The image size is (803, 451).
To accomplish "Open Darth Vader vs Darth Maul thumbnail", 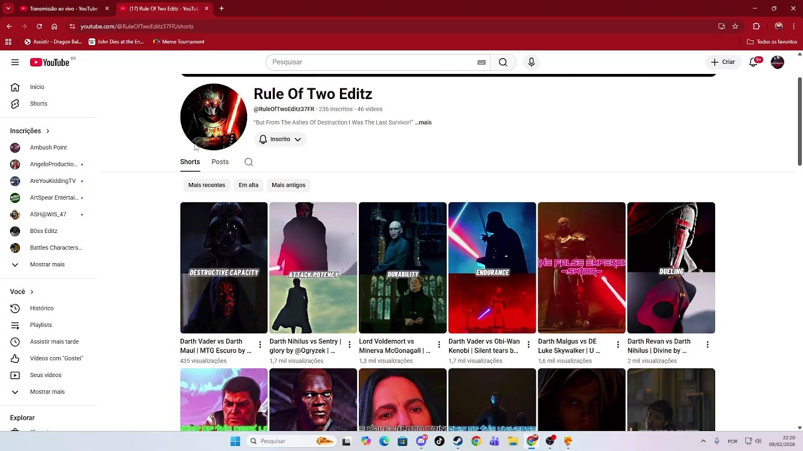I will [224, 267].
